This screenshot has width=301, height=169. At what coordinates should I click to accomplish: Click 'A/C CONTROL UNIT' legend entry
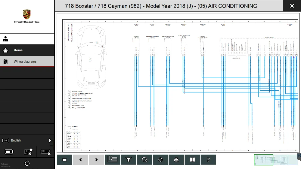coord(77,92)
